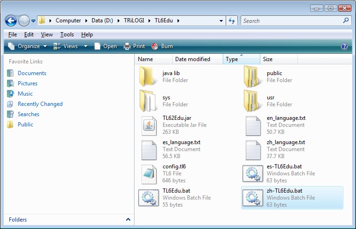This screenshot has width=356, height=229.
Task: Open Pictures in Favorite Links
Action: pos(28,83)
